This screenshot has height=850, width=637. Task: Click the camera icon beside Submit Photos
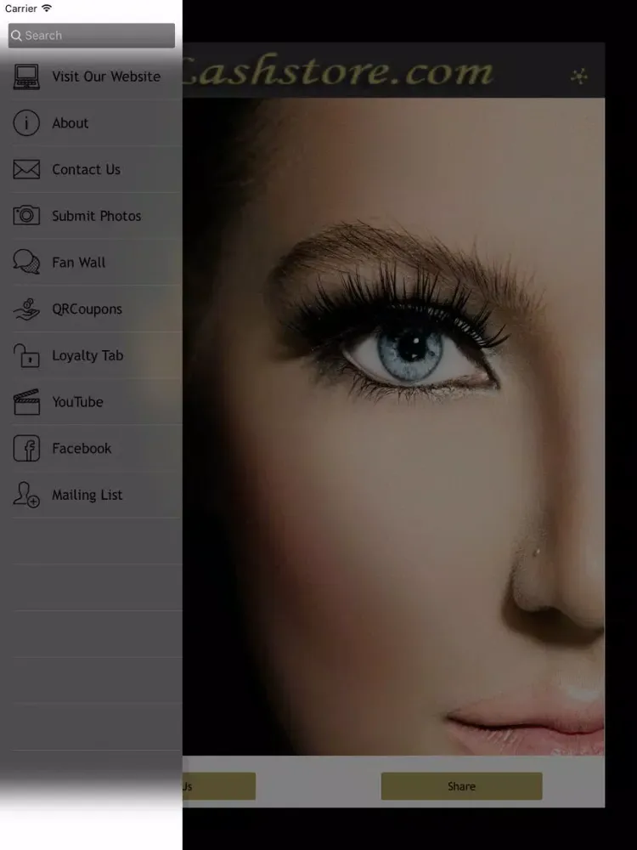coord(26,215)
